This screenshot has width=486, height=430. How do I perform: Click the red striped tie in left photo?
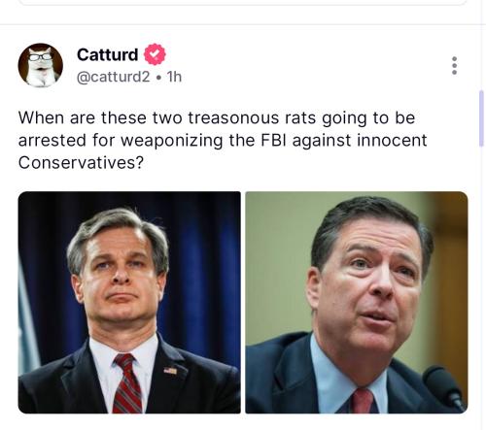[x=127, y=383]
